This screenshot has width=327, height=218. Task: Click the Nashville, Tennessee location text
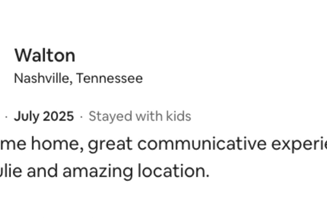78,78
